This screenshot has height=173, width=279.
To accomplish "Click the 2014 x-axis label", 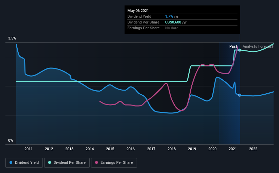I will (90, 149).
